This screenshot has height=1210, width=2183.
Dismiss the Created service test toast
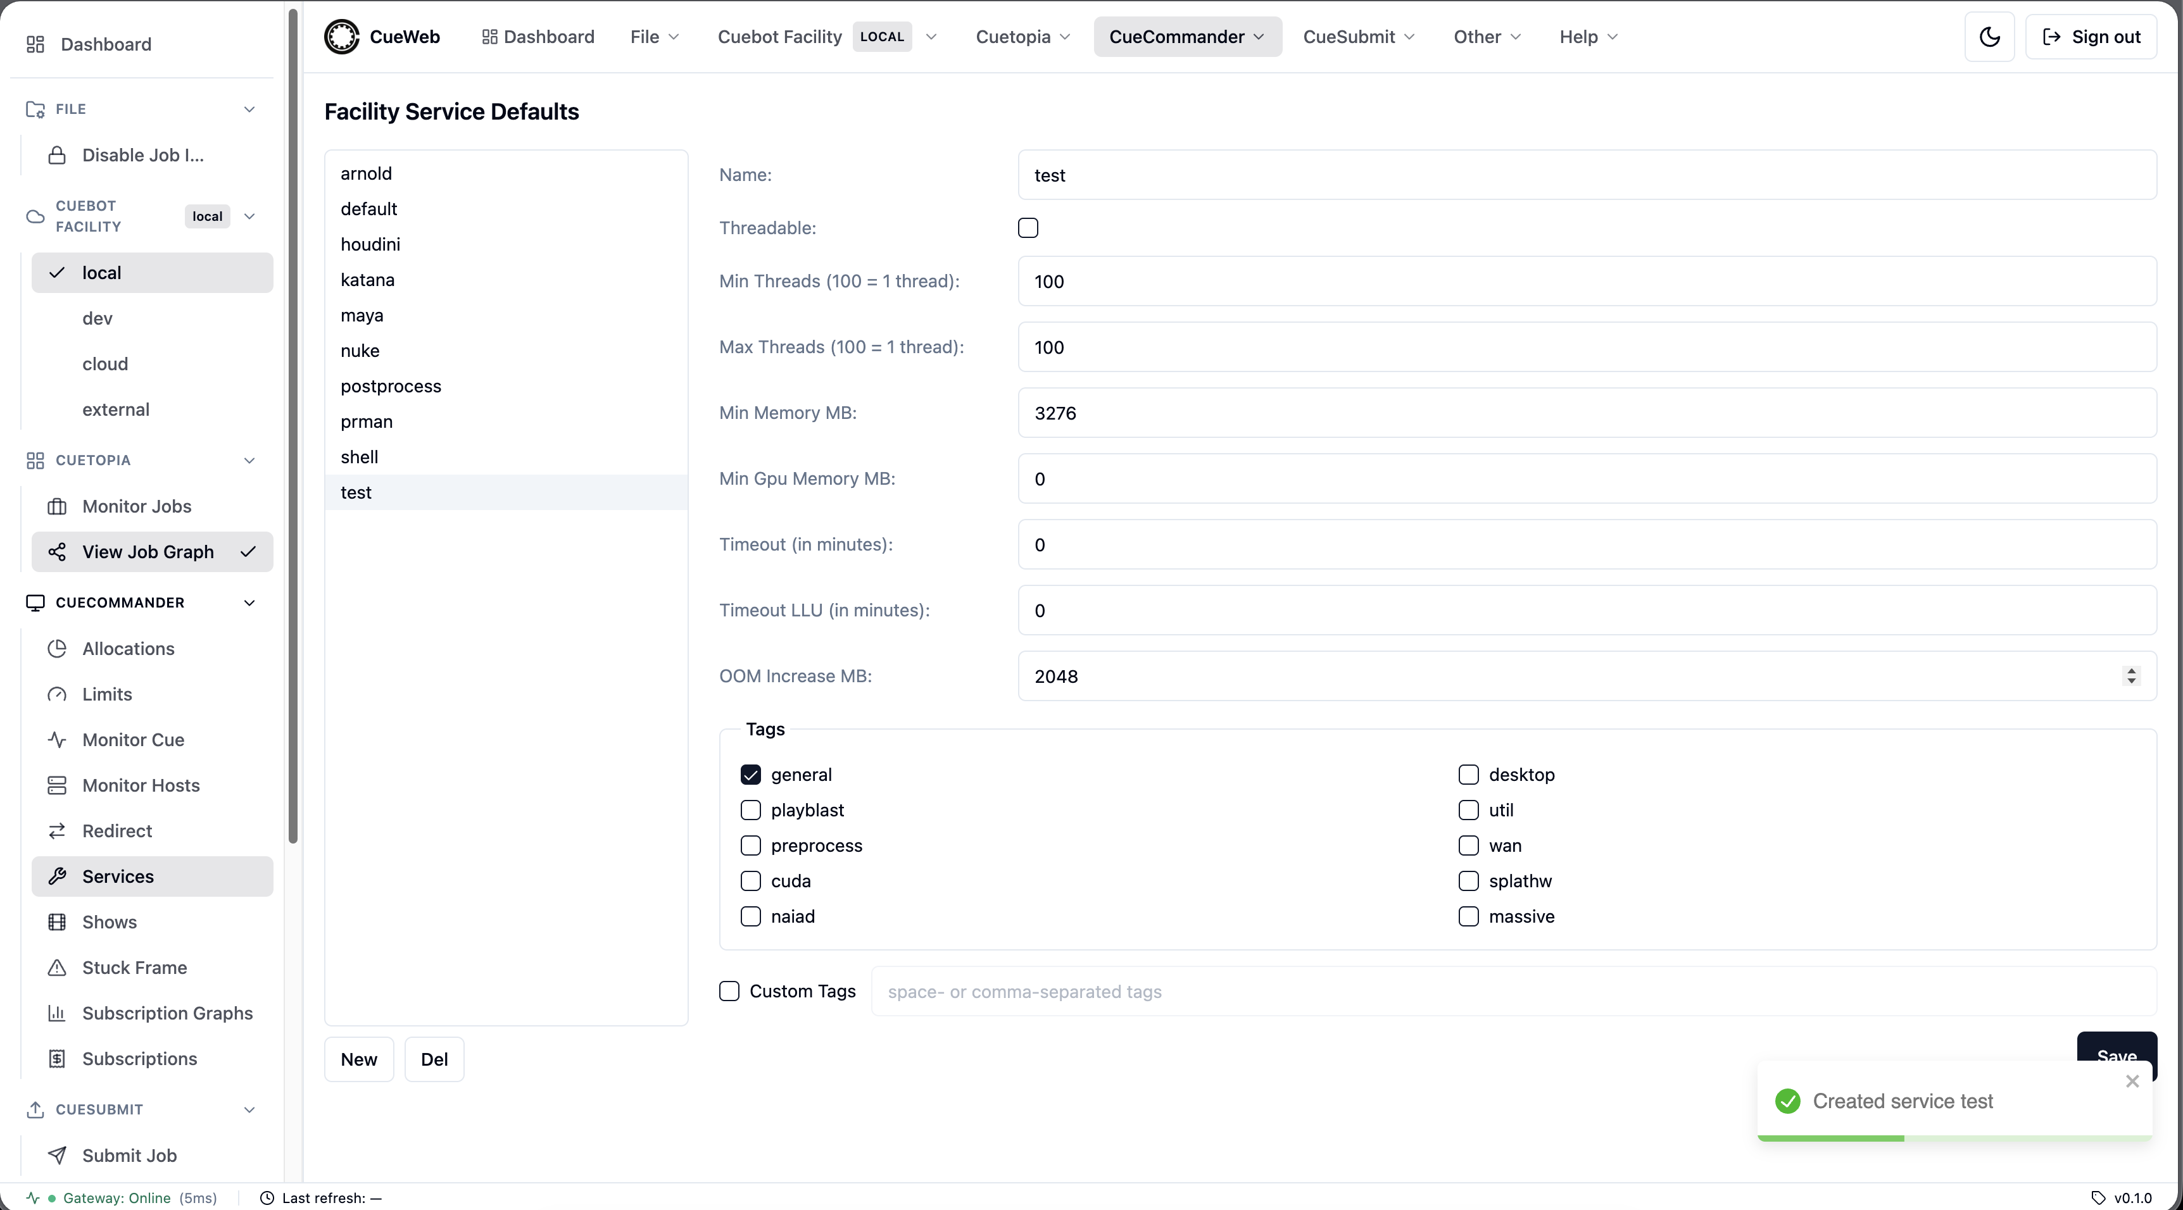[x=2132, y=1081]
